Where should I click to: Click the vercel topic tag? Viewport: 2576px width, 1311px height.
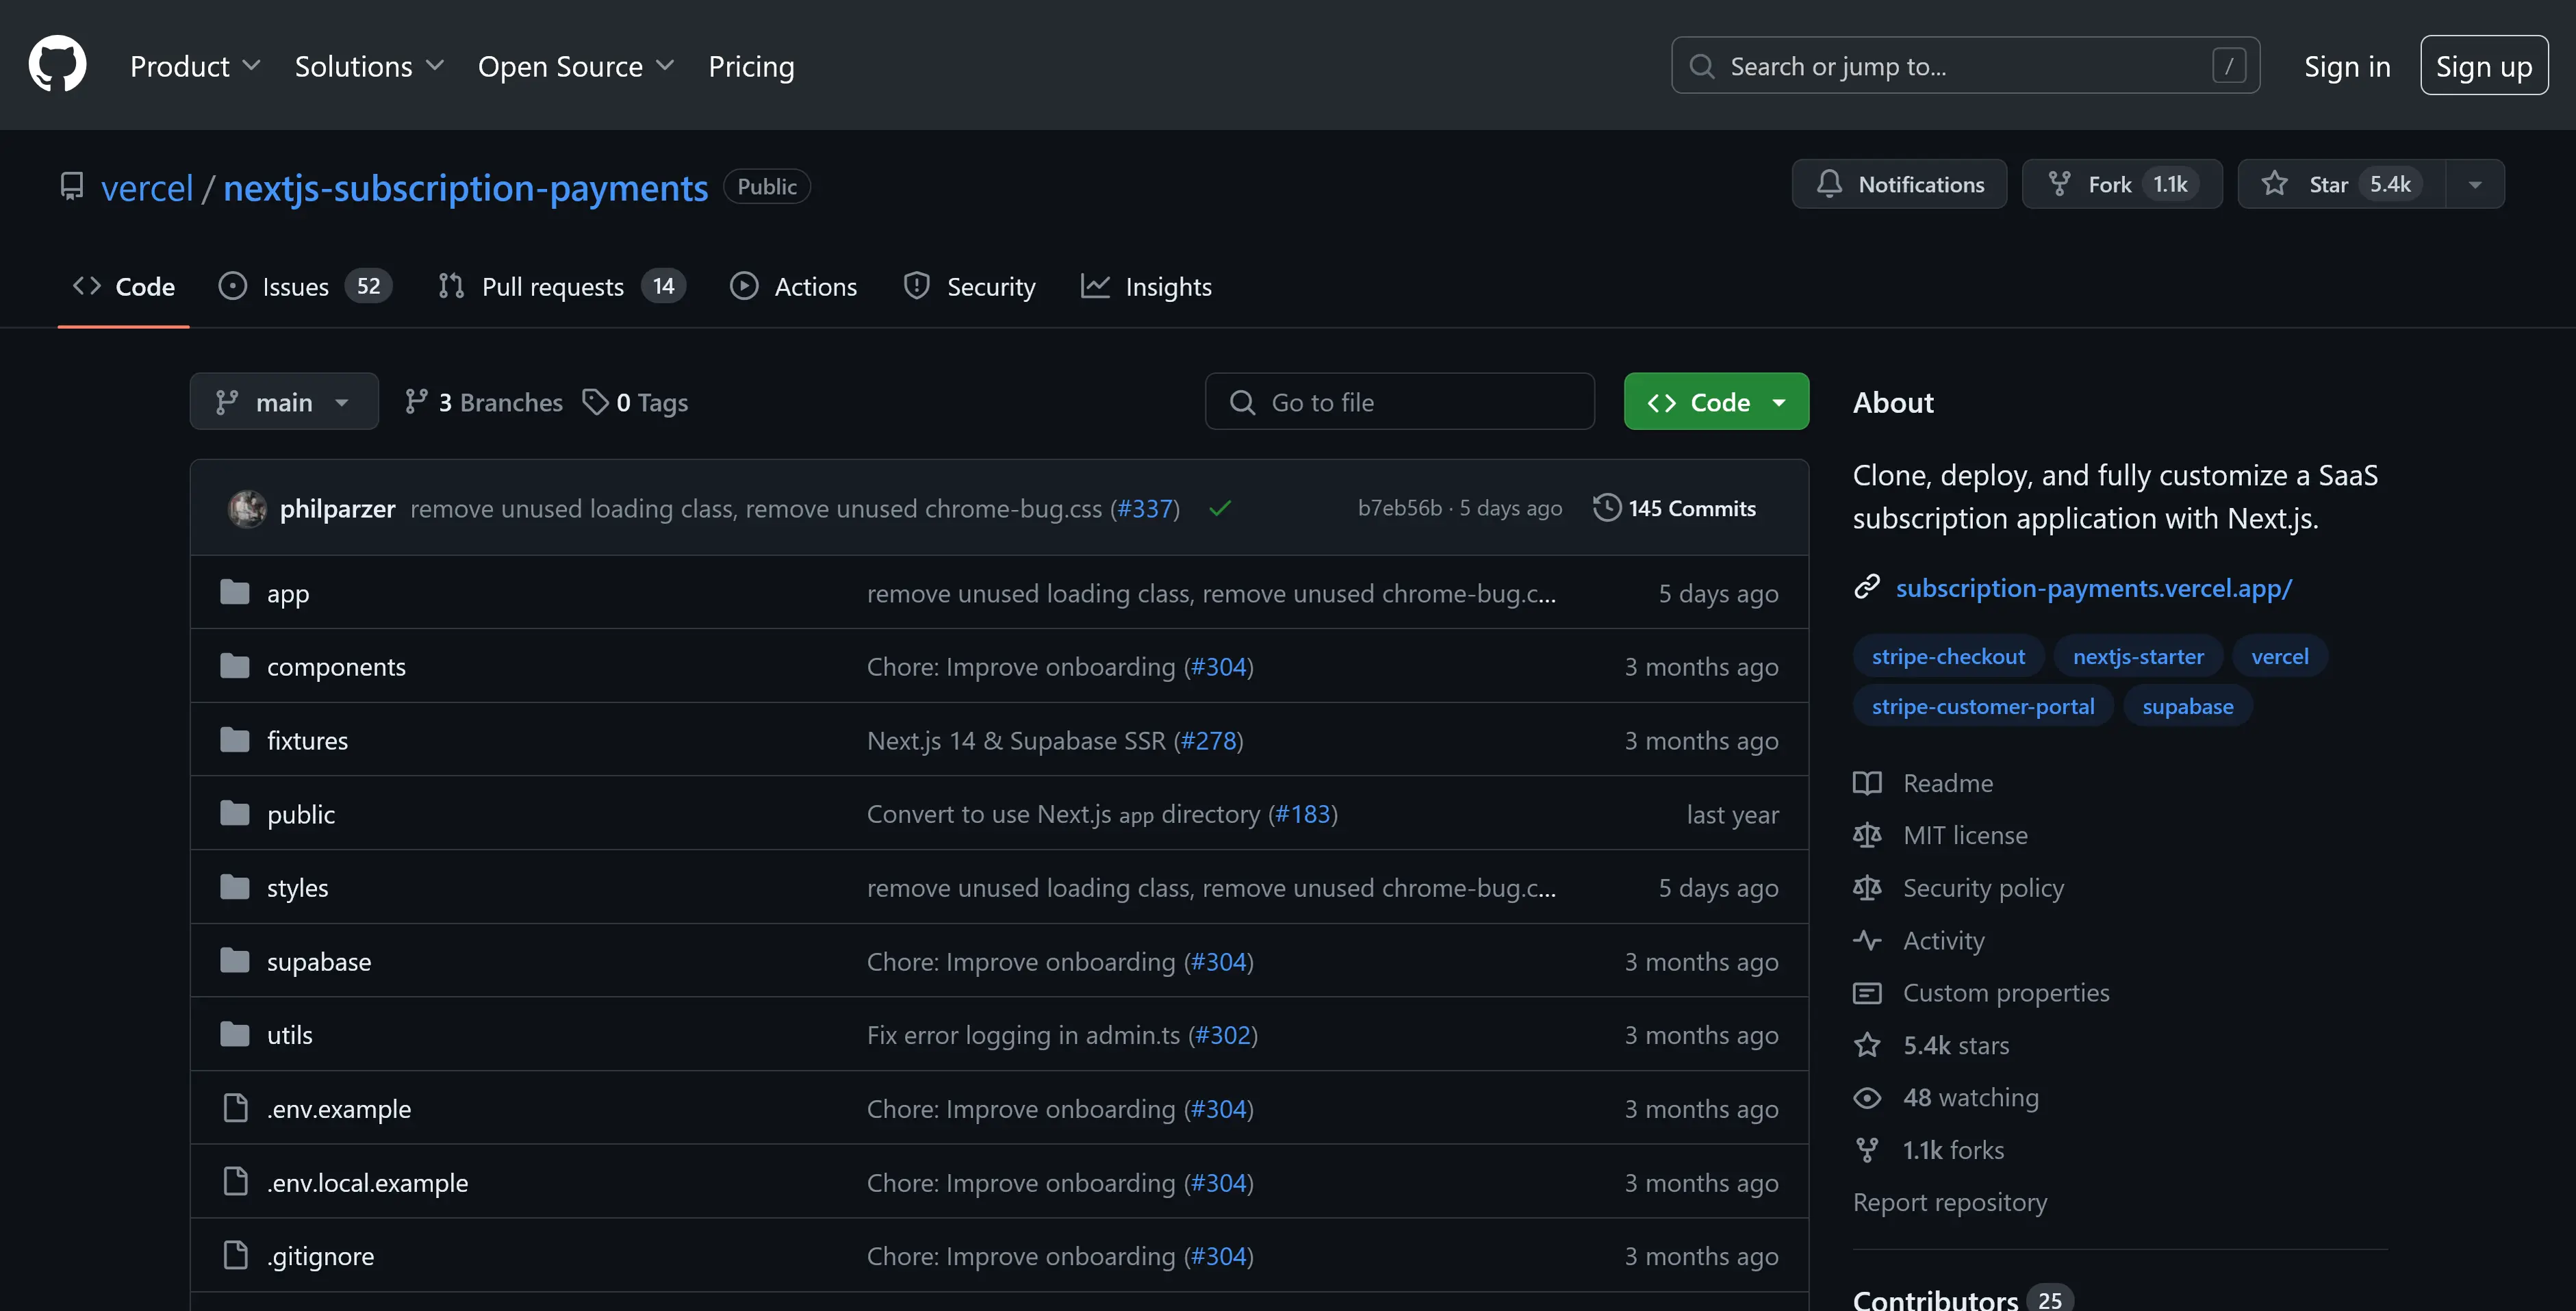[x=2280, y=656]
